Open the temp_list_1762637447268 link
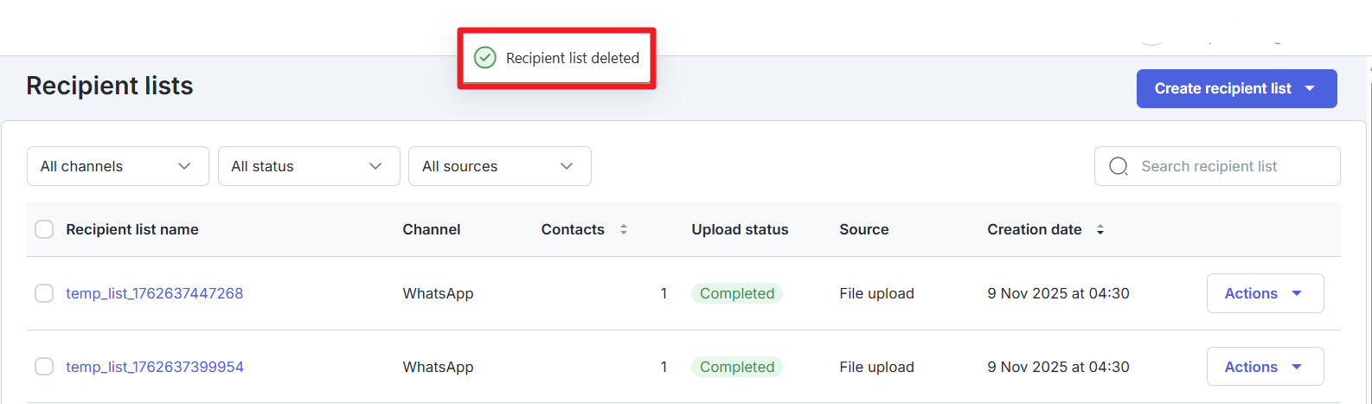The image size is (1372, 404). (x=155, y=293)
